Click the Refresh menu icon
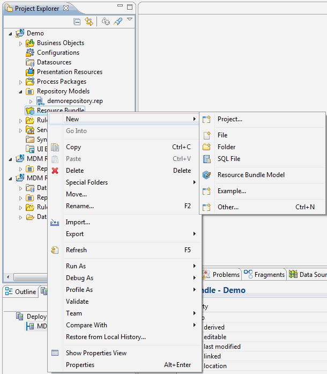 point(55,250)
